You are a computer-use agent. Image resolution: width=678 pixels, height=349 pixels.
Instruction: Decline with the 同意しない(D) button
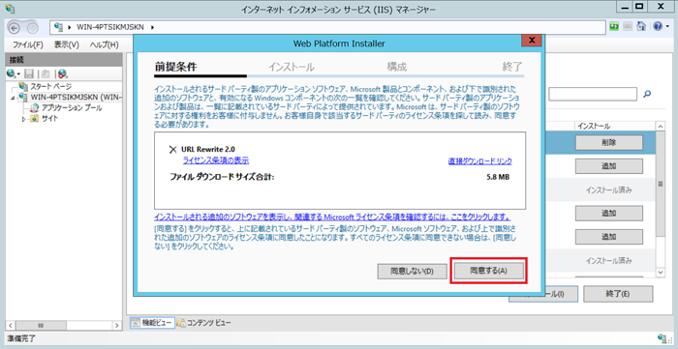pyautogui.click(x=412, y=272)
